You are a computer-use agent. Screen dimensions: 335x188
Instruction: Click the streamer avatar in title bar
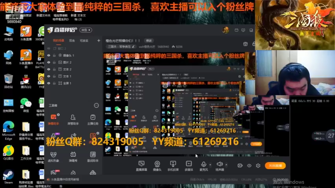point(226,30)
